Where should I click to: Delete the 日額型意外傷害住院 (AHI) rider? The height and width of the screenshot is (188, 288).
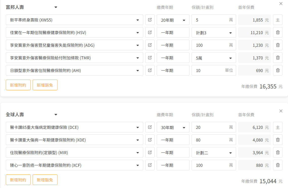(x=278, y=70)
